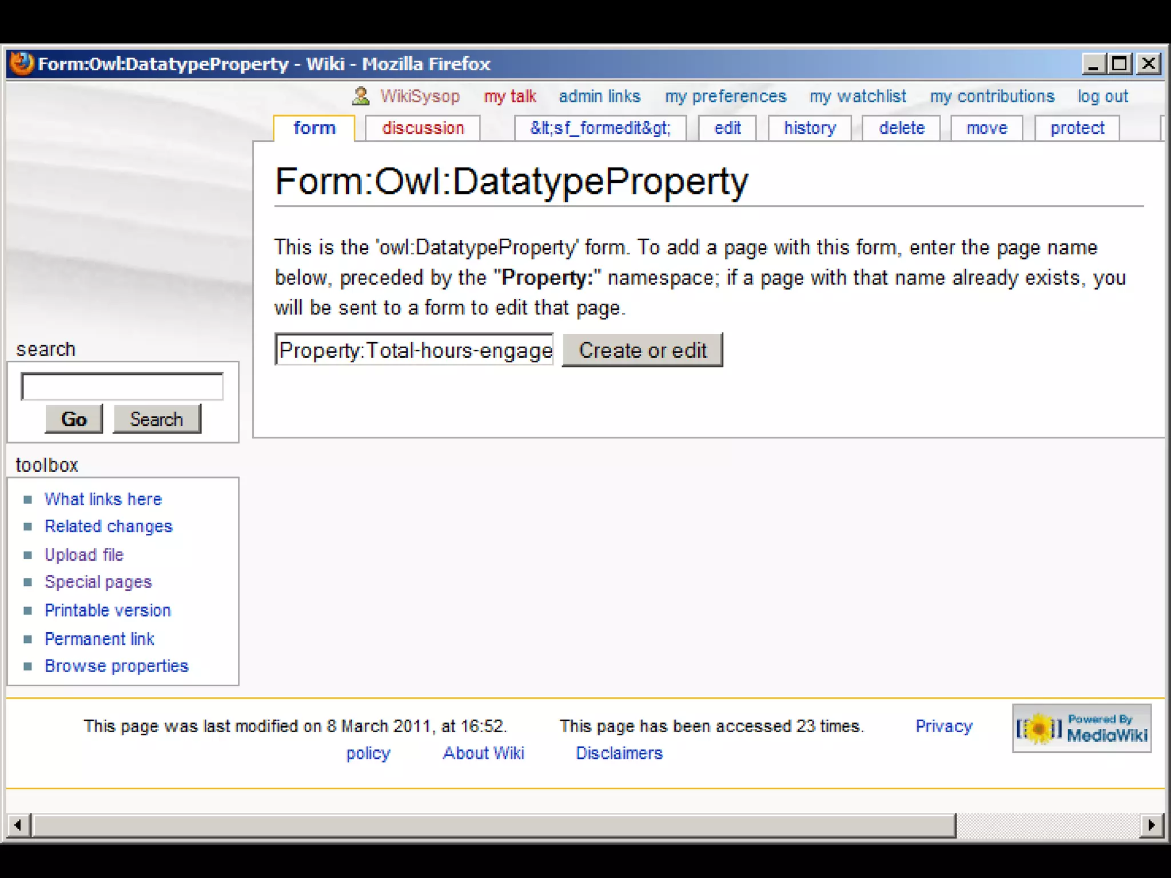The height and width of the screenshot is (878, 1171).
Task: Focus the sidebar search text field
Action: (x=122, y=387)
